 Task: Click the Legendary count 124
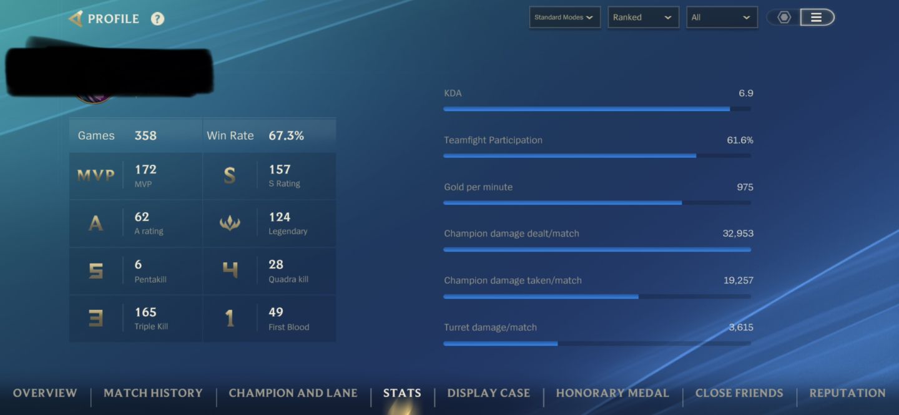pyautogui.click(x=280, y=217)
